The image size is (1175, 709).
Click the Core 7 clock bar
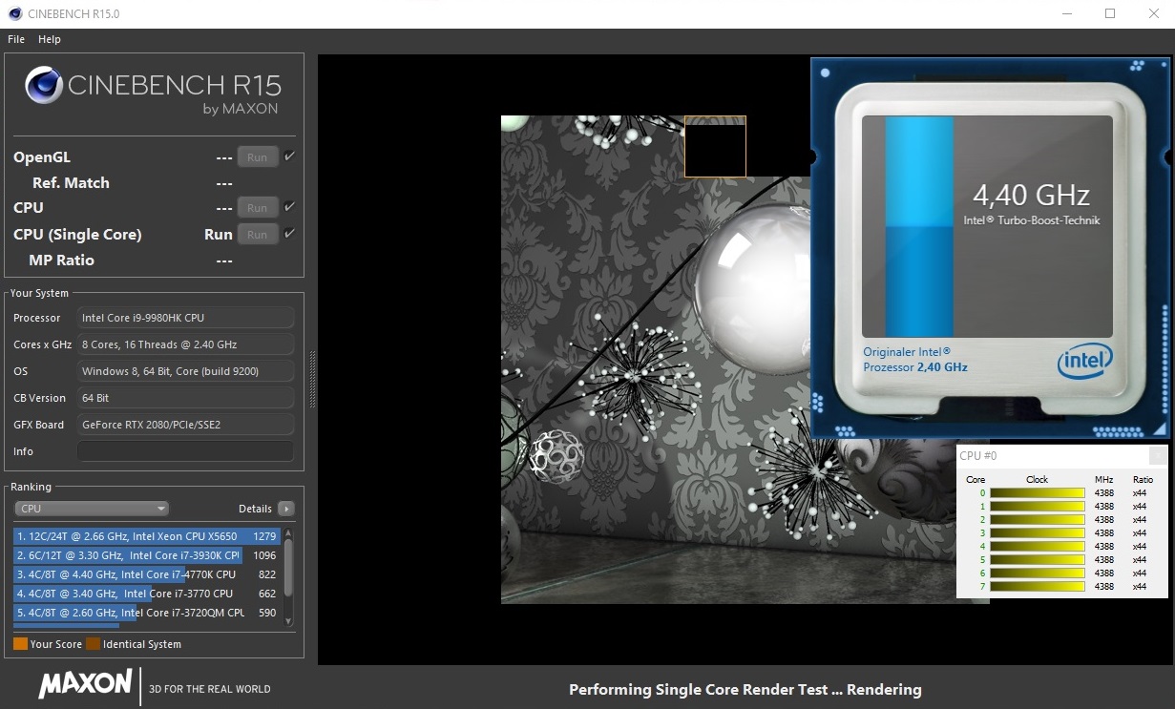click(x=1038, y=587)
